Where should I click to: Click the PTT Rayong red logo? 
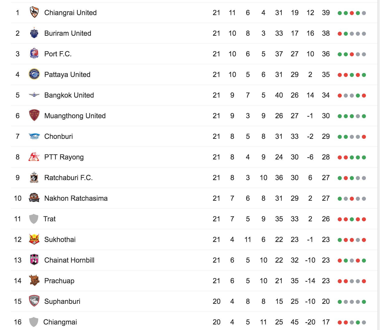tap(34, 157)
